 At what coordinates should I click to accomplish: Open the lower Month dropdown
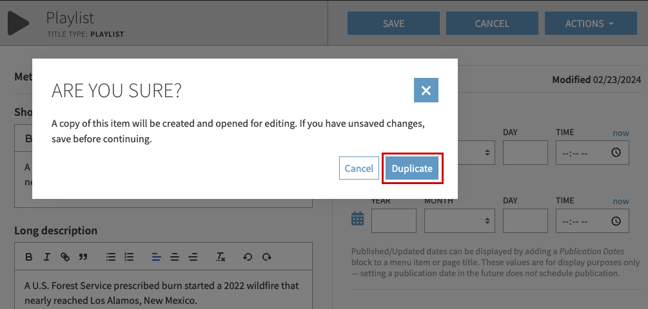pyautogui.click(x=459, y=221)
